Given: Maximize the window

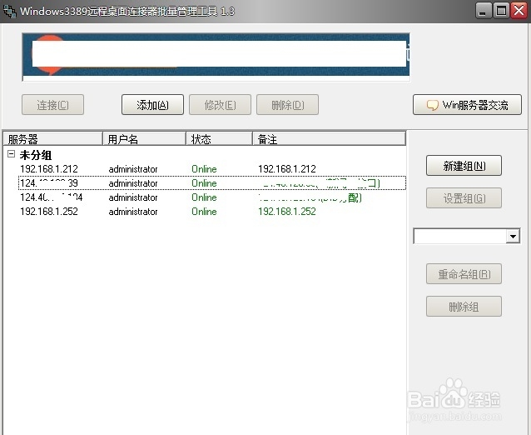Looking at the screenshot, I should coord(501,11).
